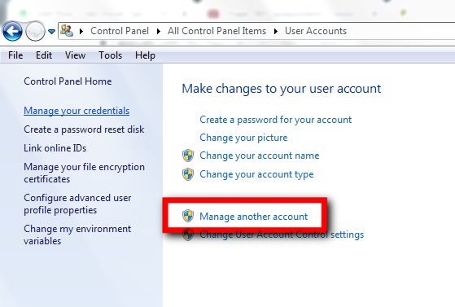The height and width of the screenshot is (307, 455).
Task: Select Change your picture link
Action: pyautogui.click(x=243, y=138)
